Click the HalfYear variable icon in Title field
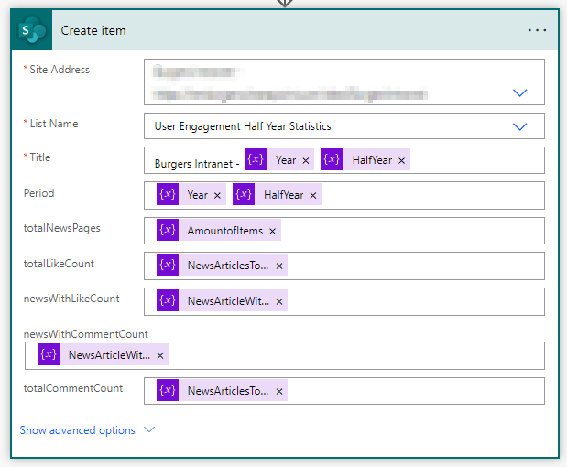The image size is (567, 467). pos(332,159)
